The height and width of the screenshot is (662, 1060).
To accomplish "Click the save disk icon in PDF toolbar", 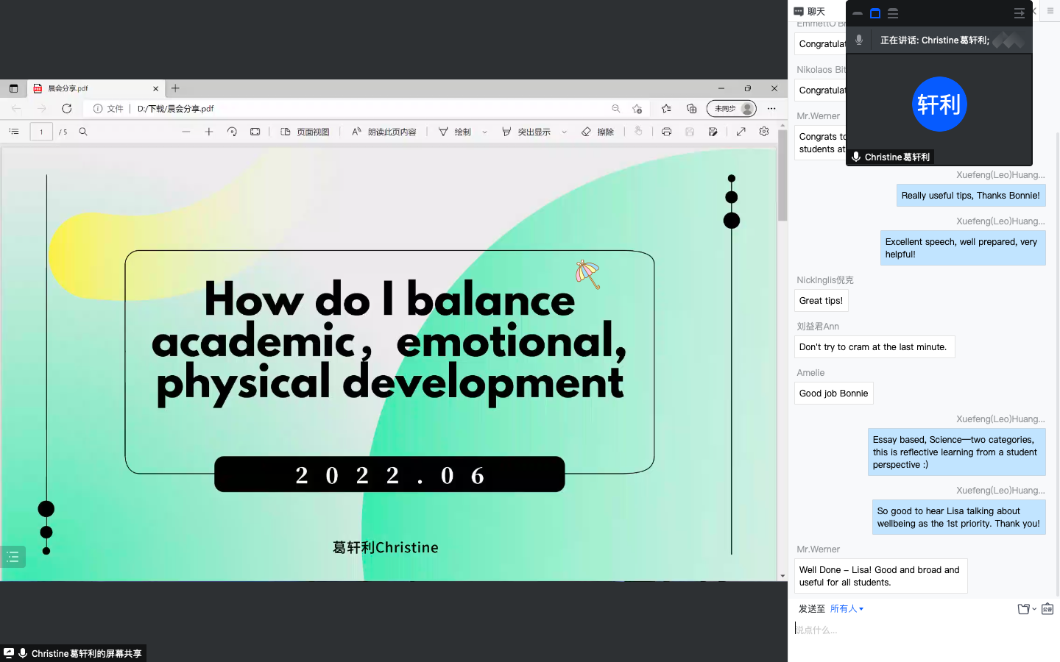I will coord(690,132).
